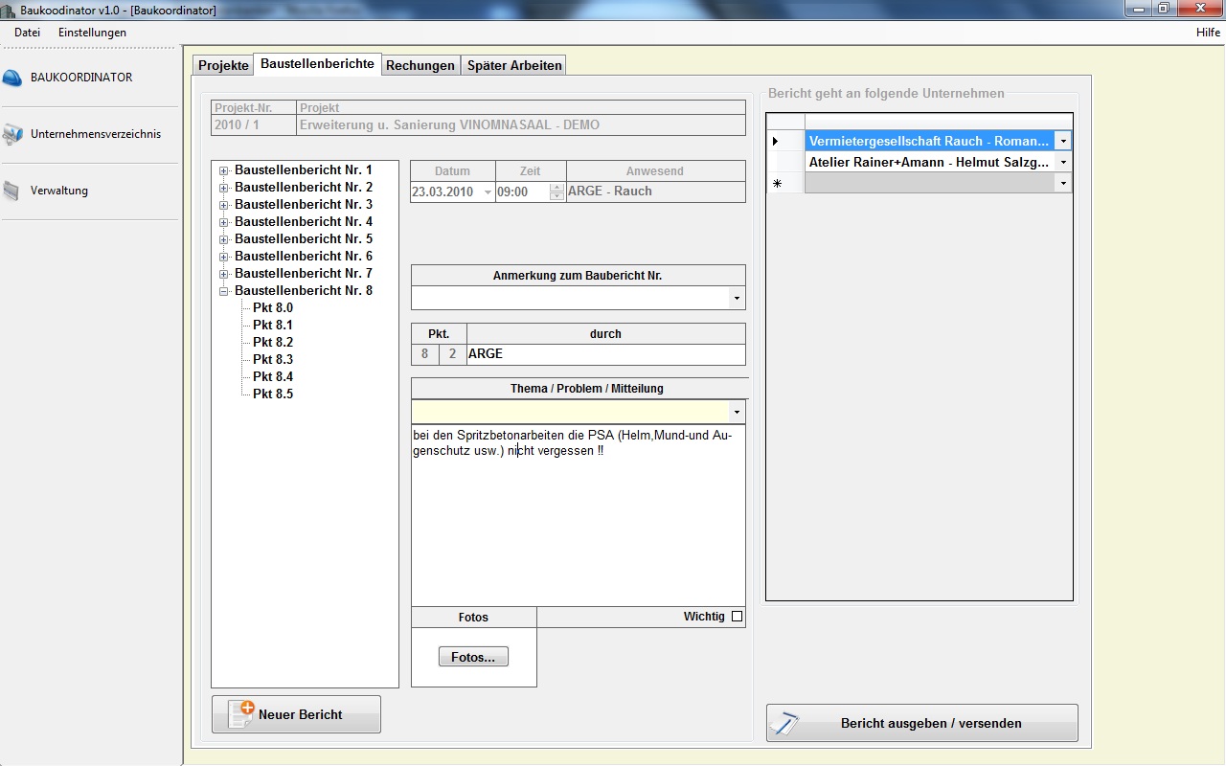Open Unternehmensverzeichnis sidebar icon

[x=12, y=135]
